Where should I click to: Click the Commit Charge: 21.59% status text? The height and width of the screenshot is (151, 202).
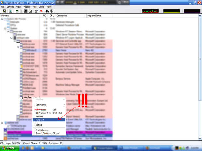tap(35, 143)
